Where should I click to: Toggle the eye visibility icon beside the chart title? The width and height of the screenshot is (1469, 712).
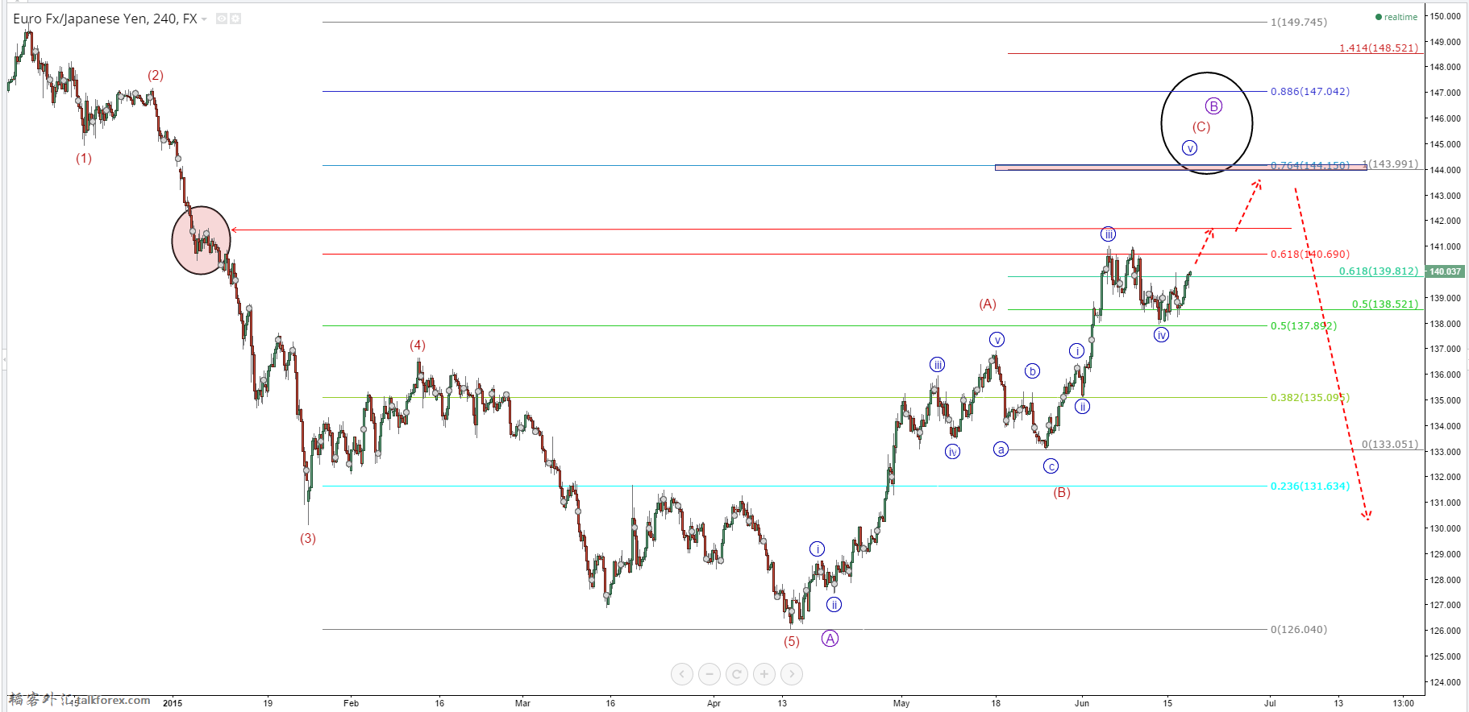222,19
